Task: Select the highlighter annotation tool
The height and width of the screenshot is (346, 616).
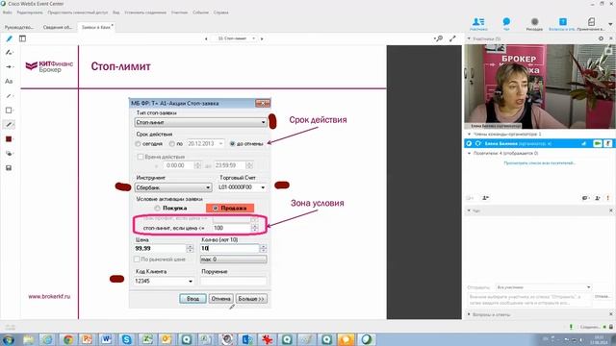Action: point(9,125)
